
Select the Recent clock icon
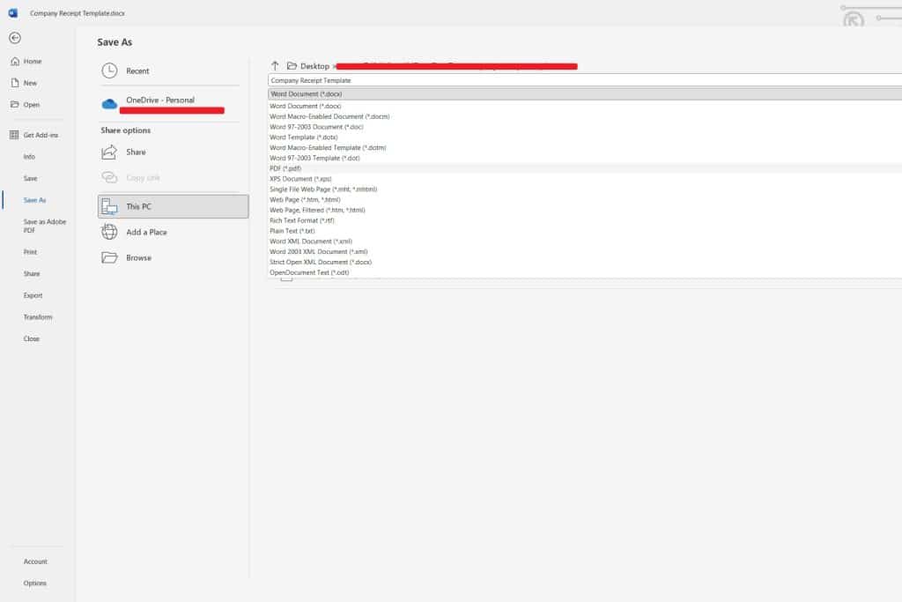(112, 71)
